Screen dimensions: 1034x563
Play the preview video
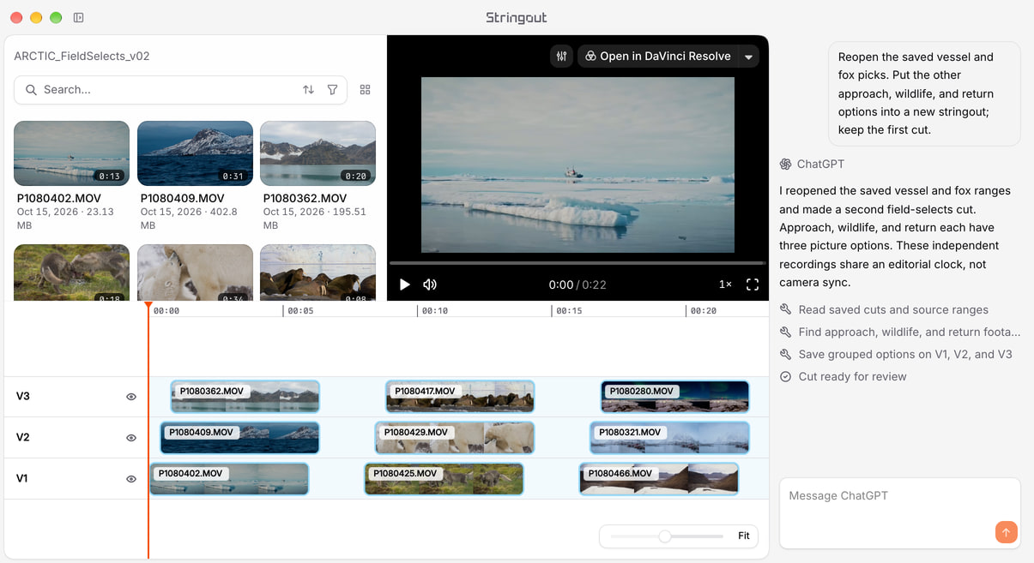point(405,284)
